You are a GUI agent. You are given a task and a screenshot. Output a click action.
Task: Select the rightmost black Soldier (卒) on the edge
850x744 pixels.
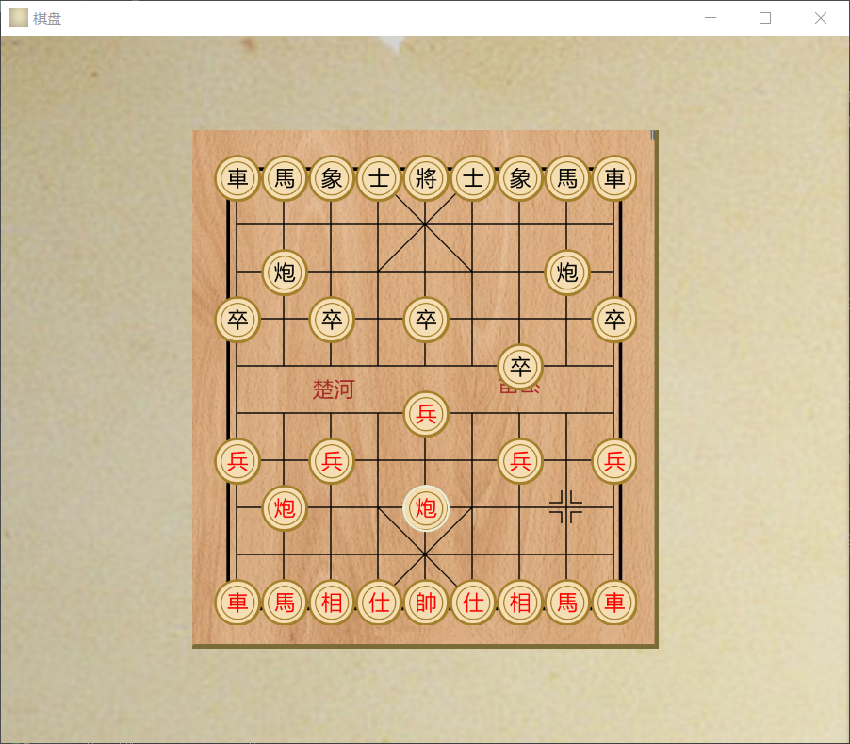(x=614, y=320)
